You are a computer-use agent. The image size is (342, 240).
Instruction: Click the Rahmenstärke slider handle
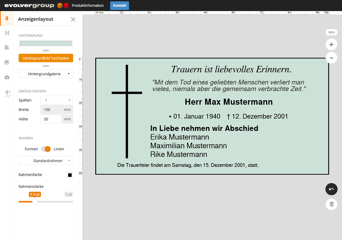pos(35,202)
